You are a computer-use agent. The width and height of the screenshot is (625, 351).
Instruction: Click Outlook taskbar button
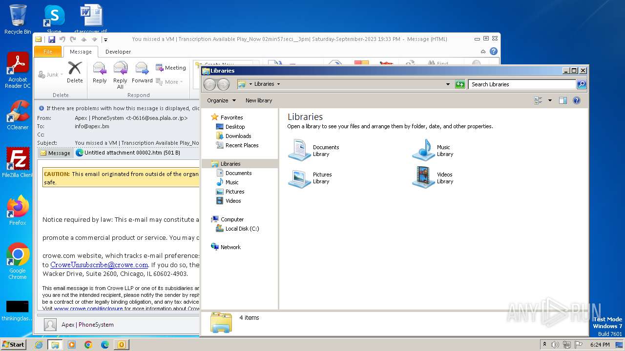click(121, 345)
